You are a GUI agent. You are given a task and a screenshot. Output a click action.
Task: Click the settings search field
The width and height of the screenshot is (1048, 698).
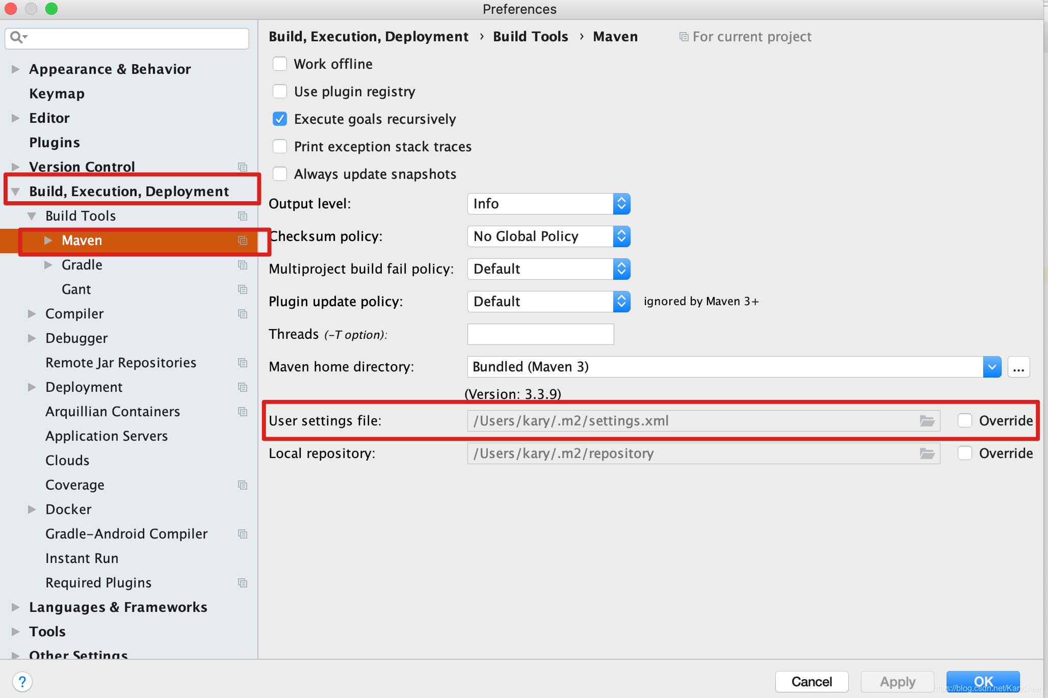[127, 38]
